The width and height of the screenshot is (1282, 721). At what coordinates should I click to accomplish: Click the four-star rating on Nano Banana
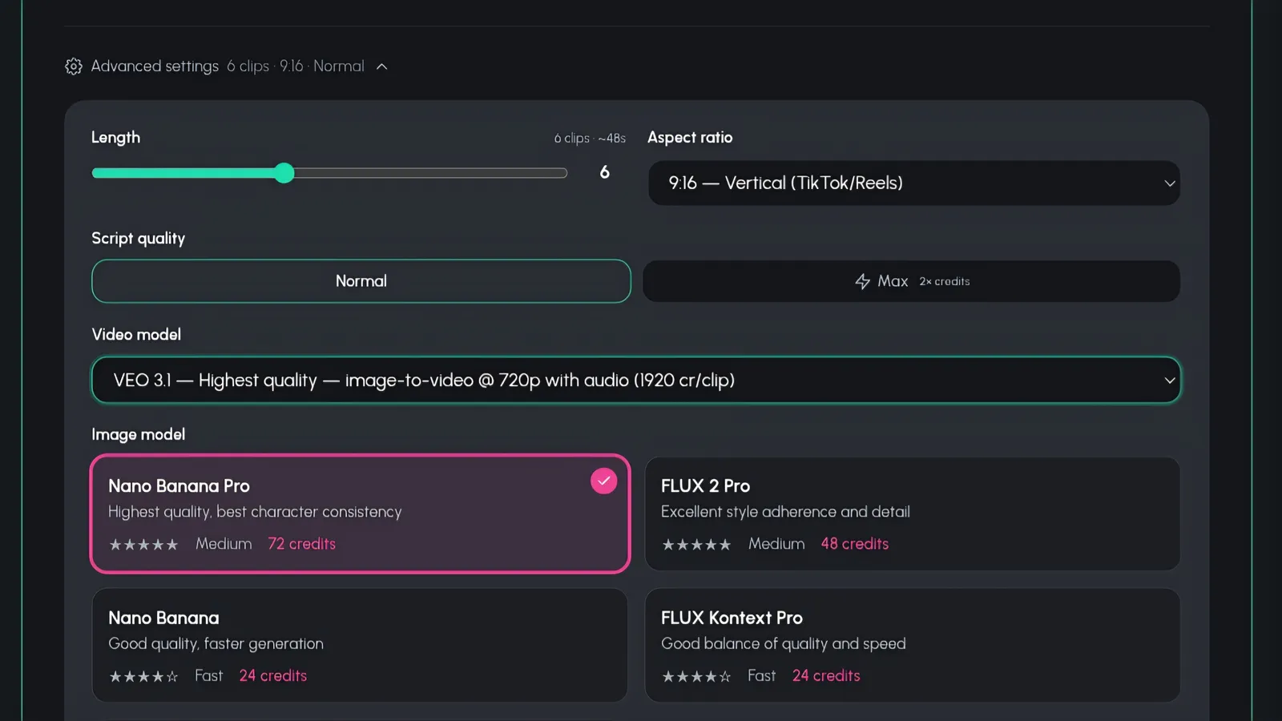pos(143,677)
